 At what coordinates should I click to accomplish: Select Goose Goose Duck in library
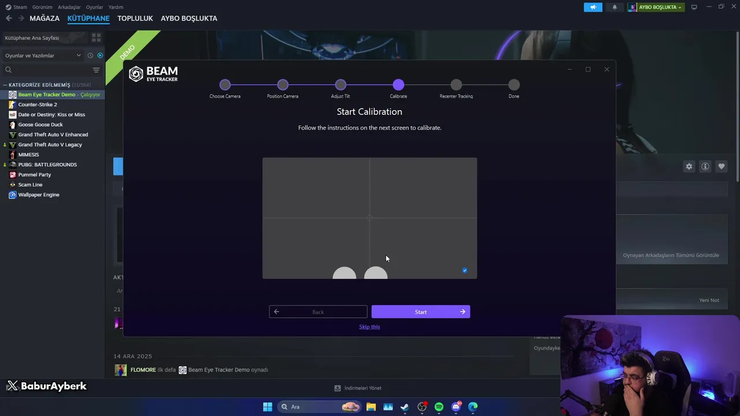point(40,125)
